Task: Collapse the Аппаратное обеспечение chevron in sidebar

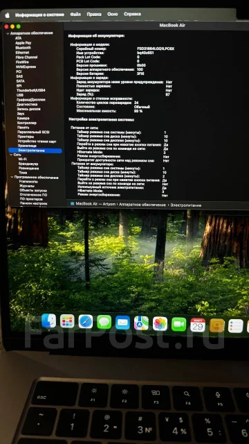Action: click(8, 33)
